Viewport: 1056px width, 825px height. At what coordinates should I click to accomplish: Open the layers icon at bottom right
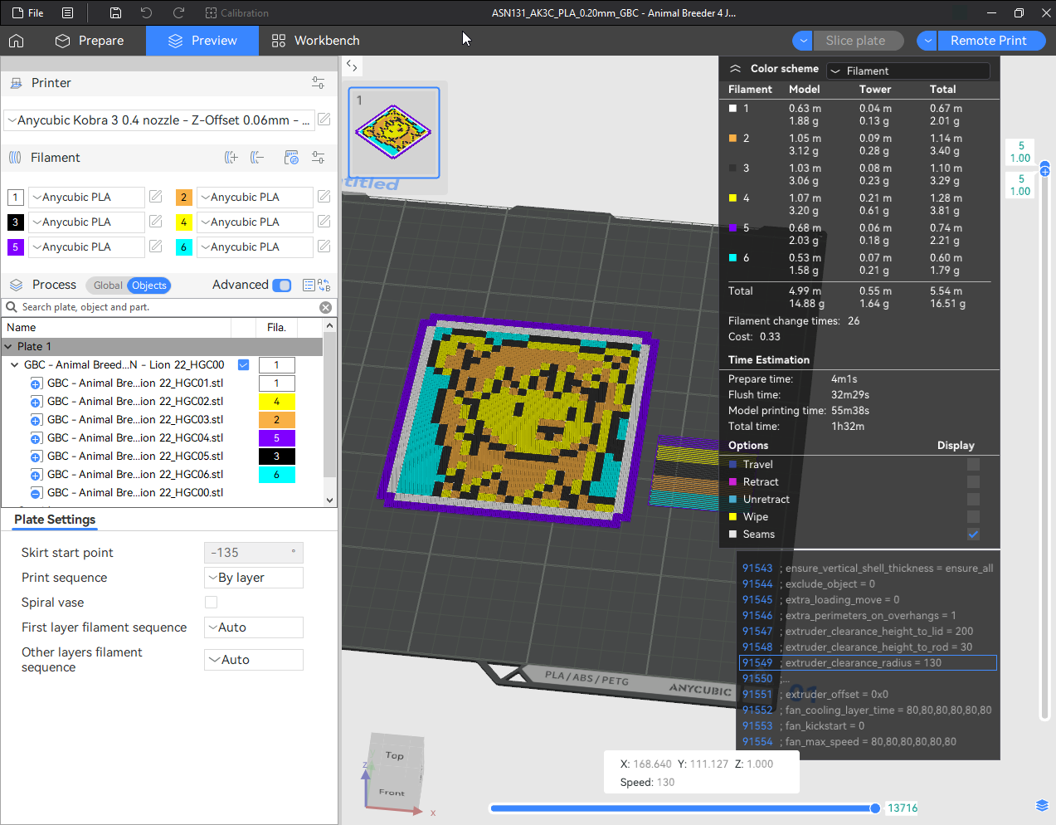pos(1042,805)
